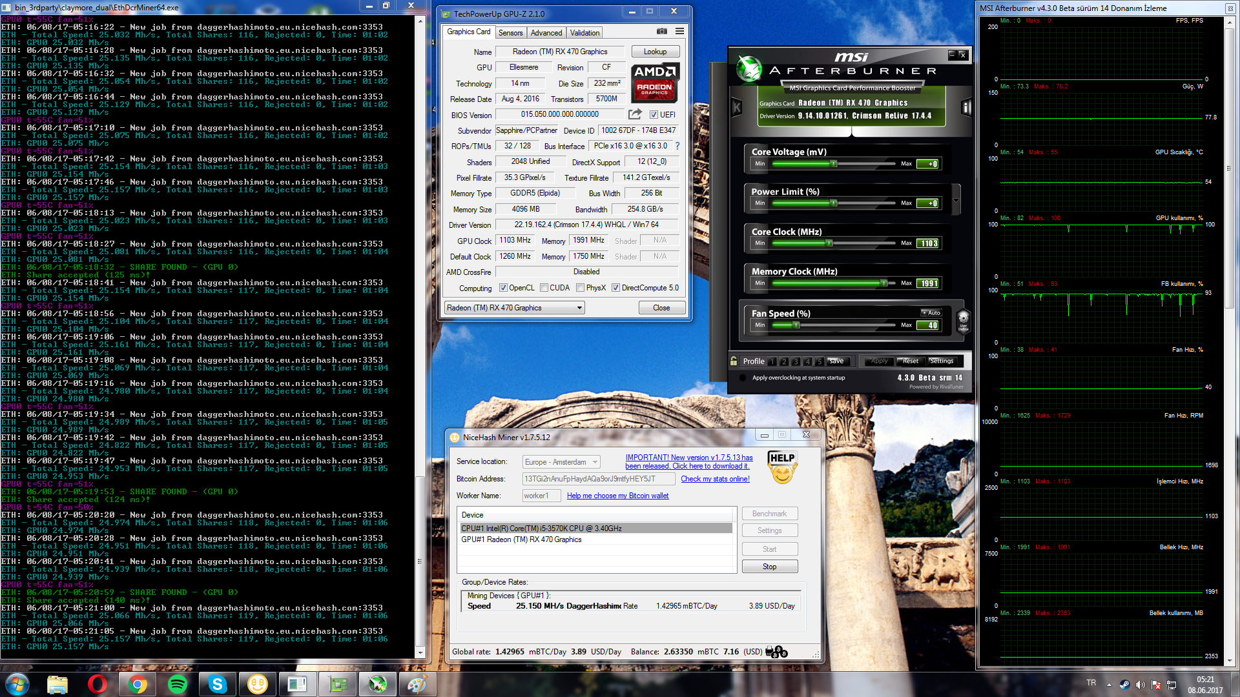Click the Memory Clock slider handle

(x=883, y=283)
